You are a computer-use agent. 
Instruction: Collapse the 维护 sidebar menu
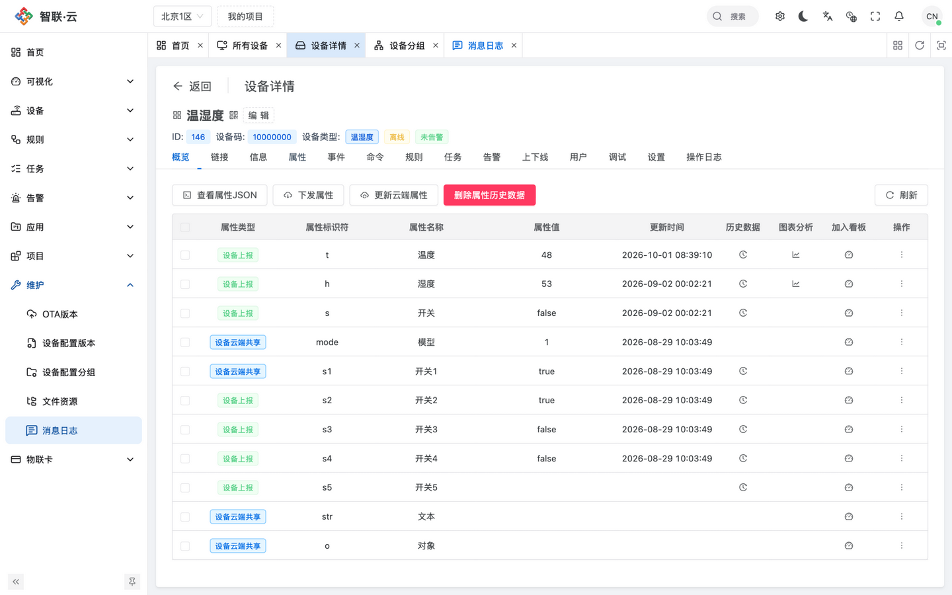pyautogui.click(x=73, y=285)
